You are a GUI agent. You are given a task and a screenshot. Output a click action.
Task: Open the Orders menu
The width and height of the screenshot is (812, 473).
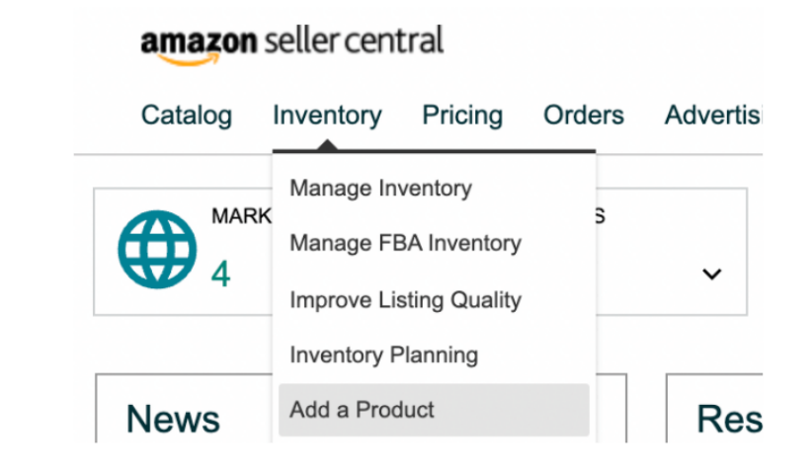click(584, 115)
